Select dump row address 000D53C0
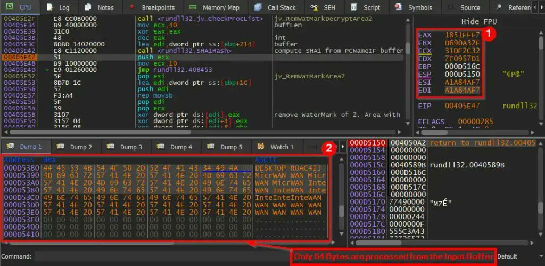545x266 pixels. click(21, 197)
